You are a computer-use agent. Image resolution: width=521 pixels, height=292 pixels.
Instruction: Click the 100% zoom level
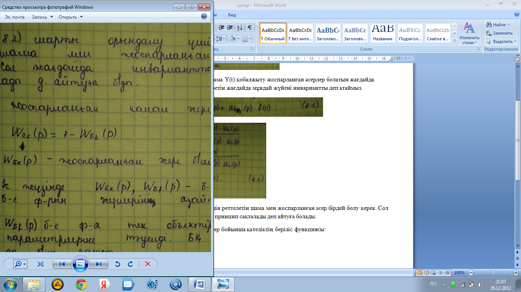tap(459, 273)
